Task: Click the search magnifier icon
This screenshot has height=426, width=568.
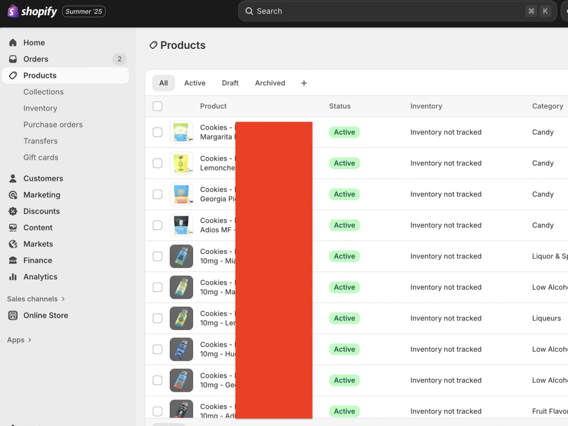Action: tap(249, 11)
